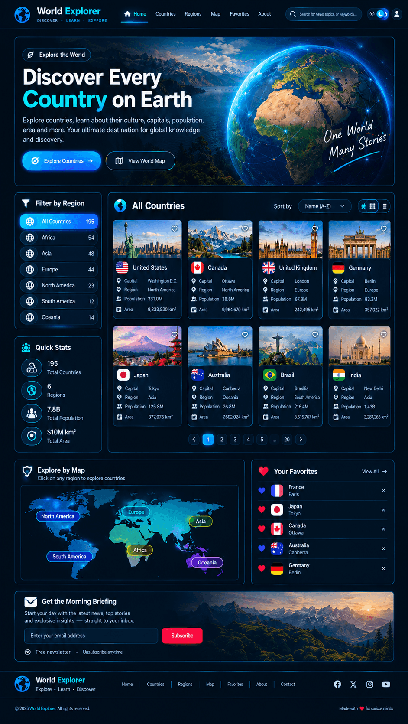Viewport: 408px width, 724px height.
Task: Select Map in the top navigation
Action: (x=215, y=14)
